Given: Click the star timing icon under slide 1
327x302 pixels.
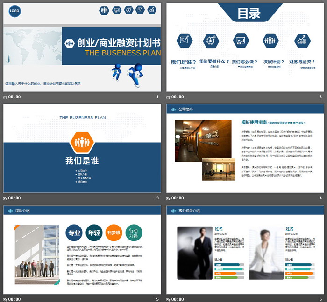Looking at the screenshot, I should 5,97.
